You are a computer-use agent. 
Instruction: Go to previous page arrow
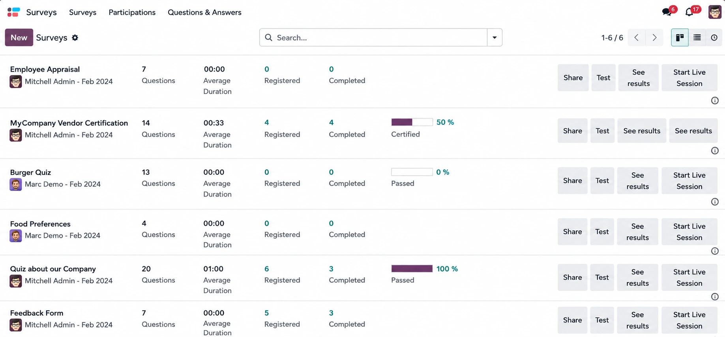coord(637,37)
